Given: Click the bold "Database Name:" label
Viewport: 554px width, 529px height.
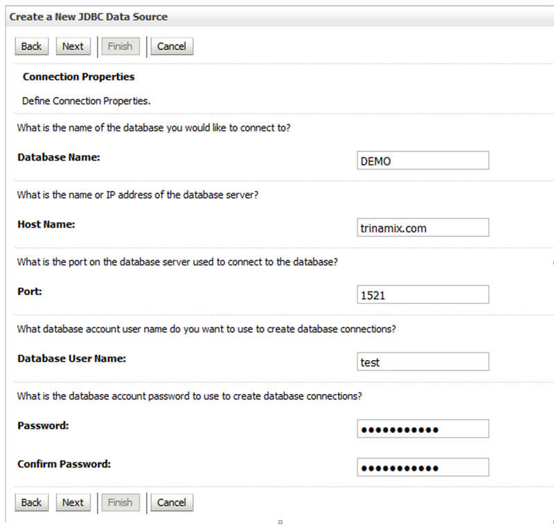Looking at the screenshot, I should 59,157.
